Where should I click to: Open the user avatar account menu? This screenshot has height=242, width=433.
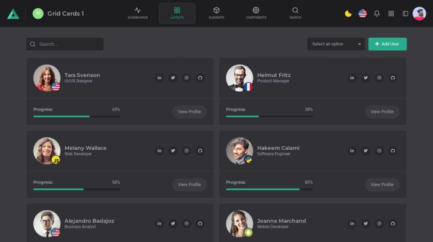pos(419,14)
